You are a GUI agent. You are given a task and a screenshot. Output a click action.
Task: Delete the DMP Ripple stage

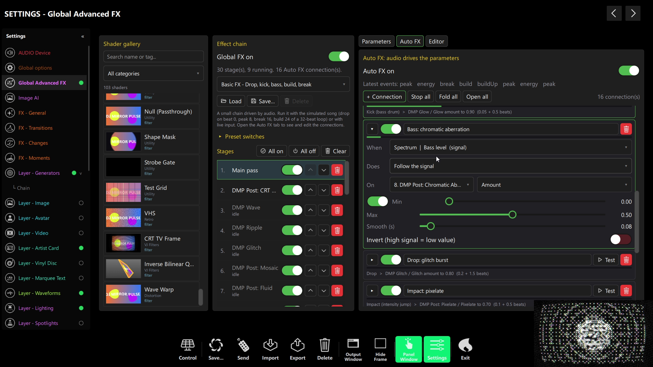tap(337, 230)
